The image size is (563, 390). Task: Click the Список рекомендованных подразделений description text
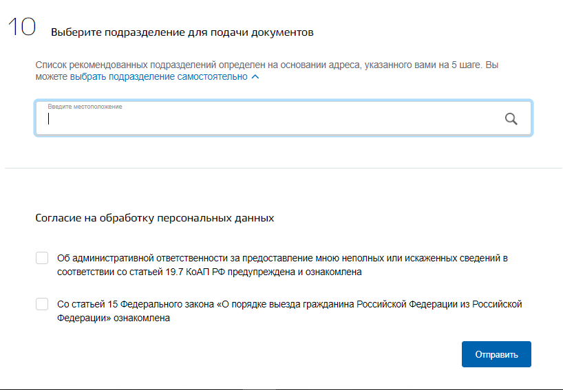point(267,71)
